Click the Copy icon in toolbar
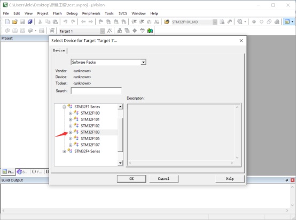 48,22
